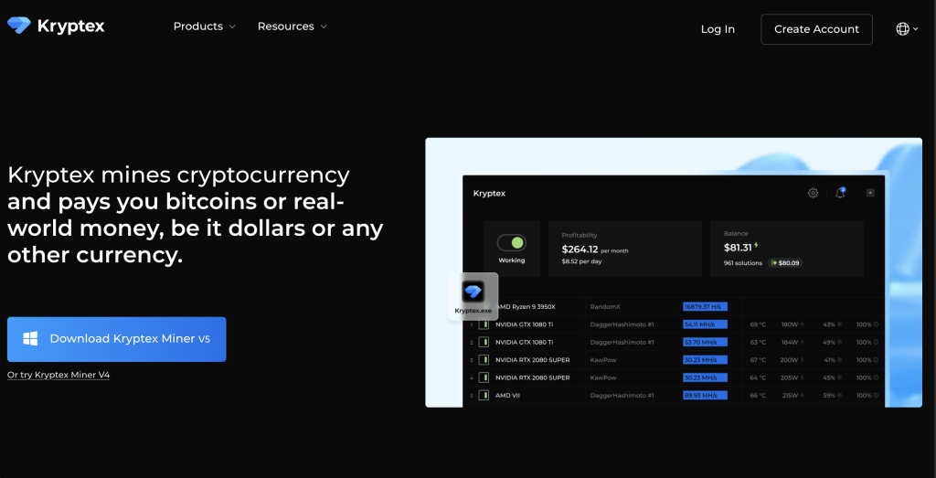Click the Windows logo on the download button
The width and height of the screenshot is (936, 478).
[x=30, y=339]
